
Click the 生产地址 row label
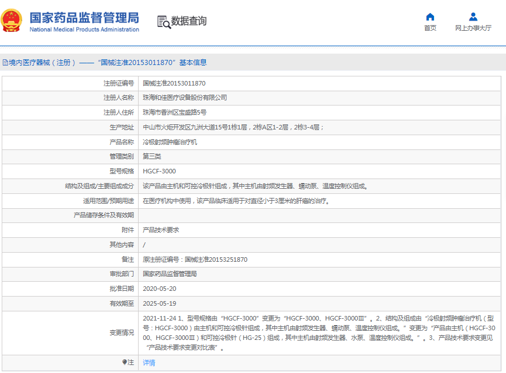[x=122, y=127]
